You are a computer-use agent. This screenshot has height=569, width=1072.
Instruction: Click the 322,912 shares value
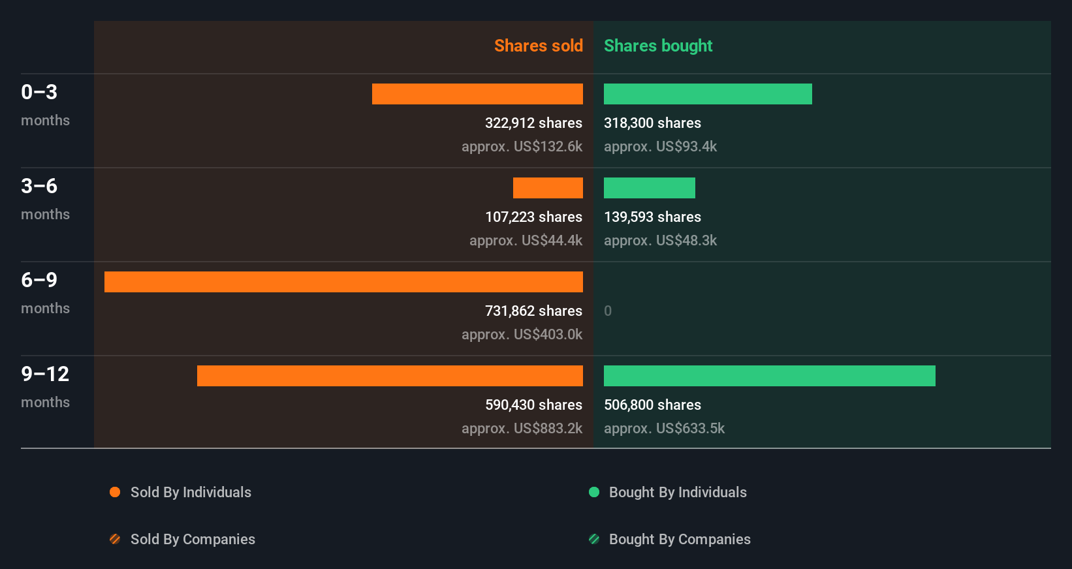click(533, 123)
